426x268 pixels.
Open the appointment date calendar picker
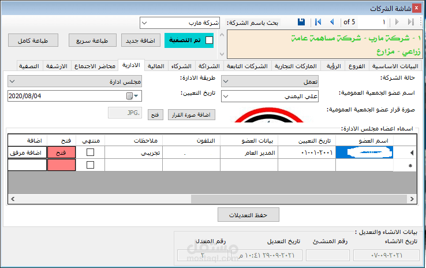click(x=132, y=96)
